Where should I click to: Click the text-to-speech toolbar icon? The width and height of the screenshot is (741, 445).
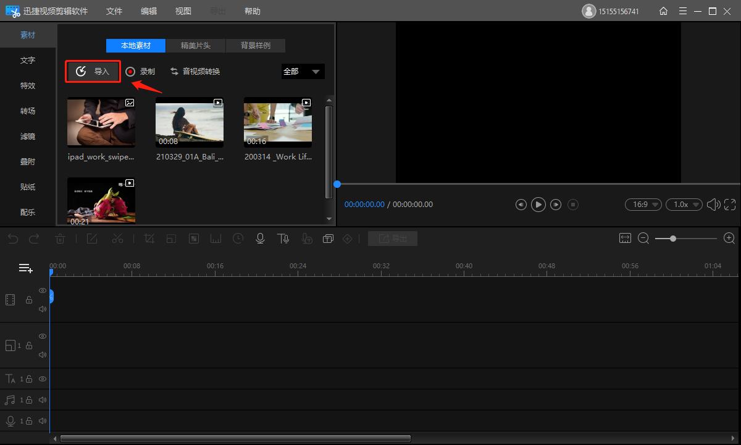point(283,239)
